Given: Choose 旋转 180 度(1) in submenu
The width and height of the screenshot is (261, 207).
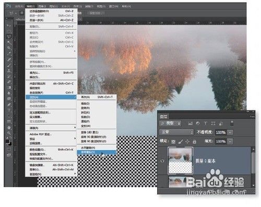Looking at the screenshot, I should [97, 132].
